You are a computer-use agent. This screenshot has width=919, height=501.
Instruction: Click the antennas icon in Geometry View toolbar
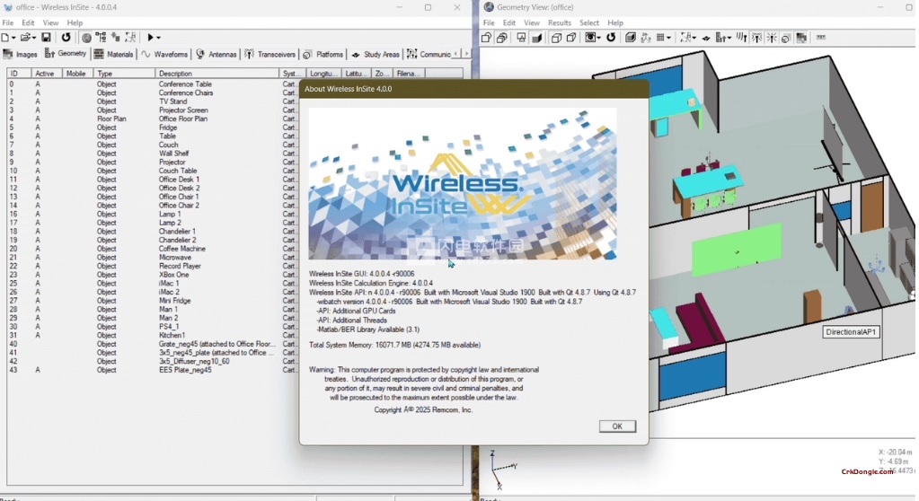(741, 38)
